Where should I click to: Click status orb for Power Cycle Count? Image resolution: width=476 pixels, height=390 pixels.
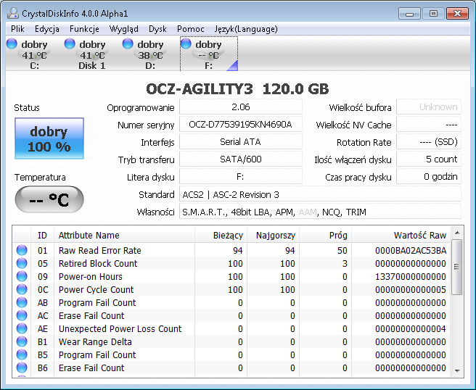(22, 289)
